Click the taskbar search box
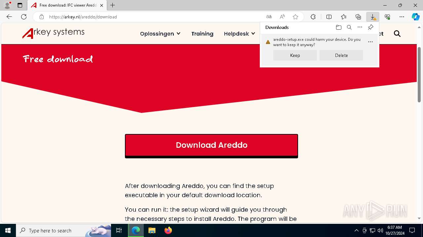Screen dimensions: 423x237 coord(63,230)
